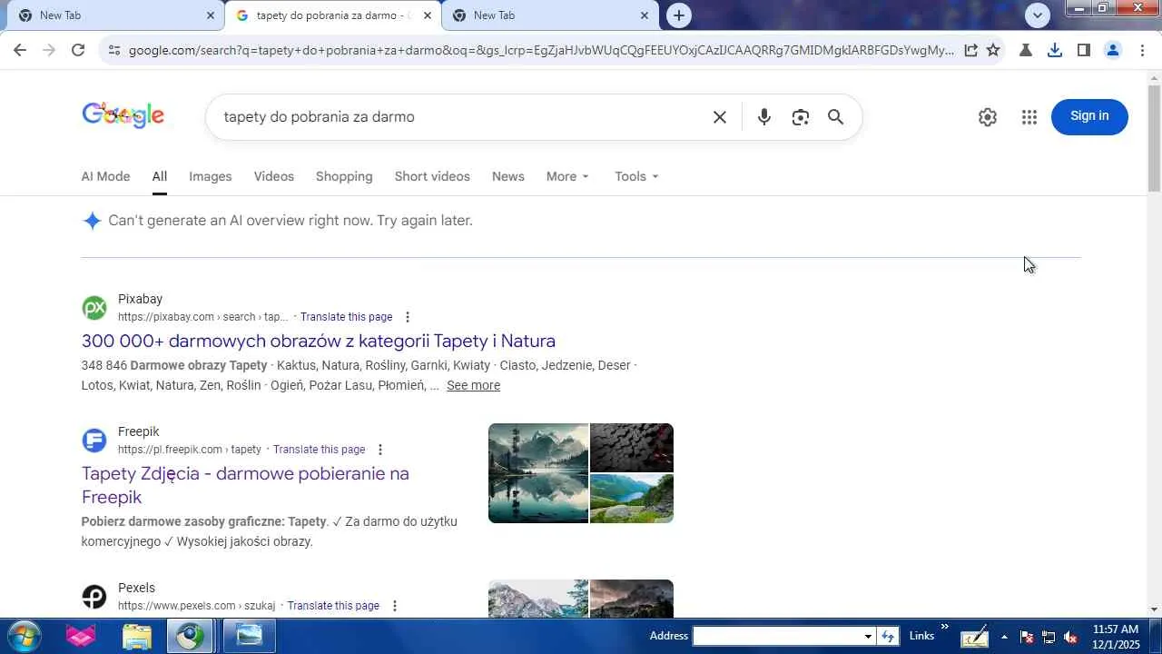
Task: Close the tapety do pobrania tab
Action: click(428, 15)
